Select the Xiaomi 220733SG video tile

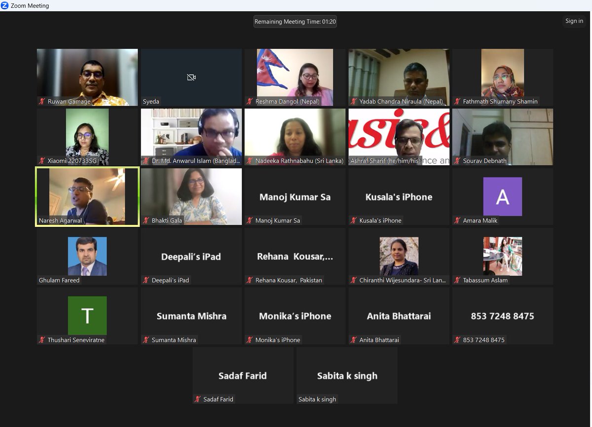(x=87, y=137)
